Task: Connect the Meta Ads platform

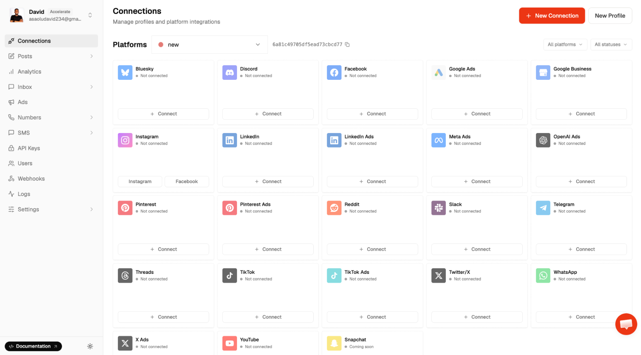Action: pos(477,182)
